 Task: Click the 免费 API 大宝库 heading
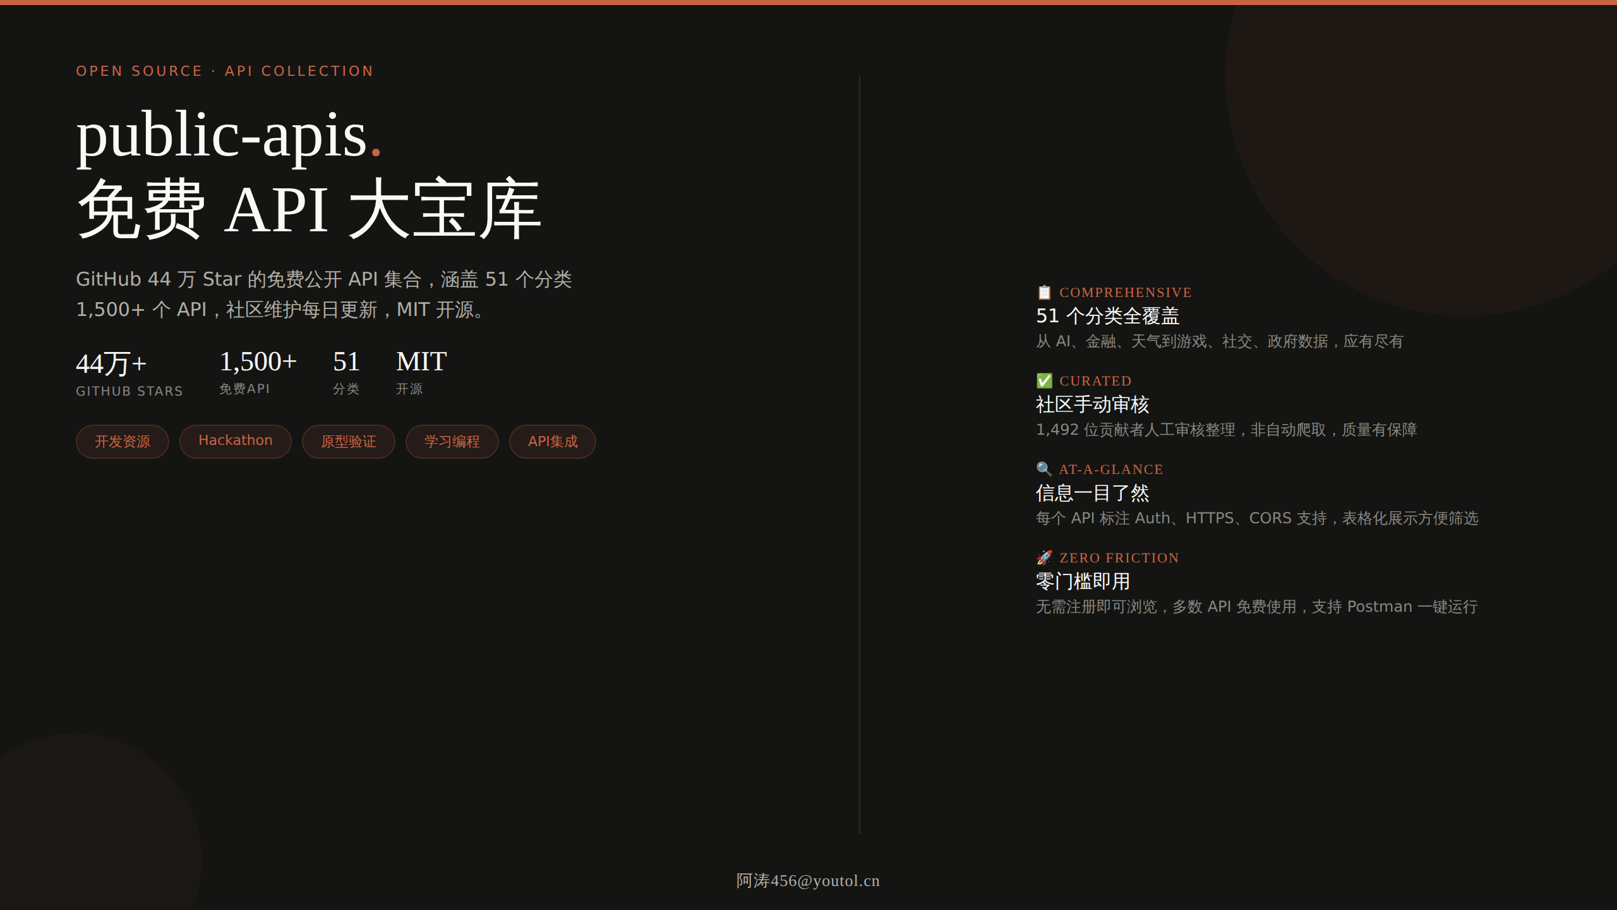[x=309, y=209]
